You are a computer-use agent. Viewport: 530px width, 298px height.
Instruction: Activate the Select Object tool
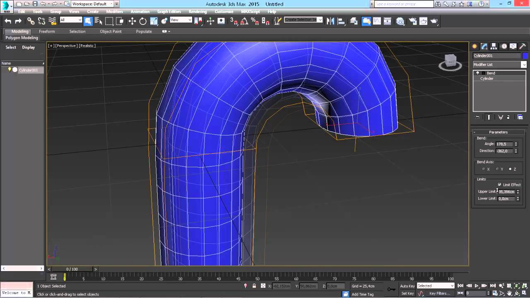[x=88, y=21]
